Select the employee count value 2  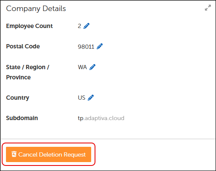[79, 26]
